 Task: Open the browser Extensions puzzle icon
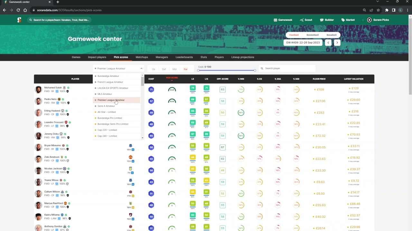click(x=387, y=10)
